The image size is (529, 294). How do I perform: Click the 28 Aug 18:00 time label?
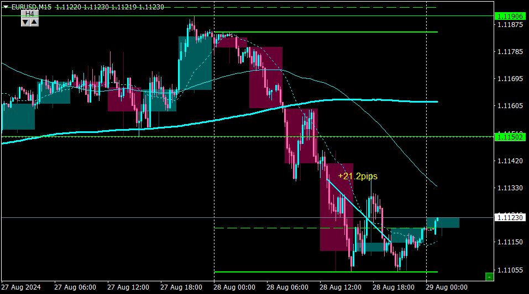coord(394,287)
